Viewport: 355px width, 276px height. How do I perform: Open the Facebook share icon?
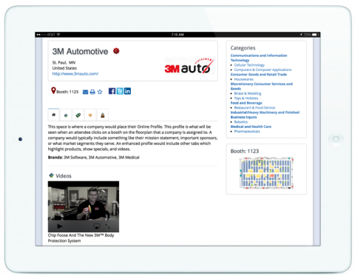tap(112, 91)
